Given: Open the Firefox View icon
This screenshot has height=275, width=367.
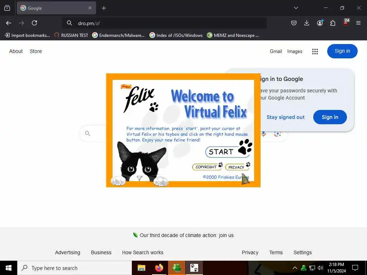Looking at the screenshot, I should tap(7, 8).
